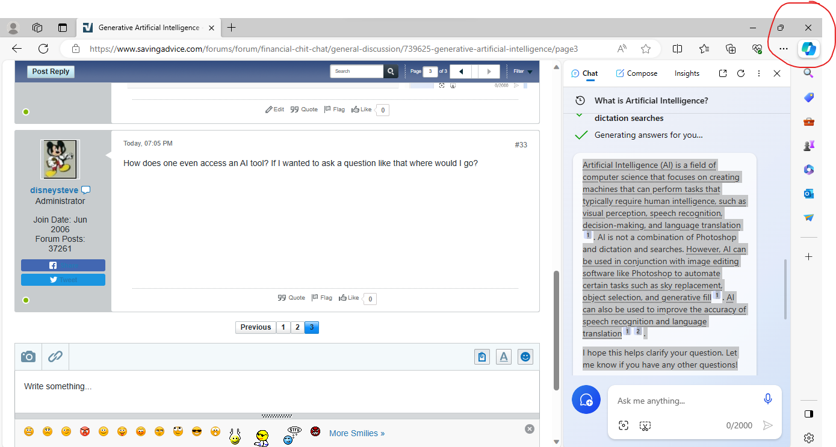Screen dimensions: 836x447
Task: Click in the Ask me anything input field
Action: click(x=683, y=401)
